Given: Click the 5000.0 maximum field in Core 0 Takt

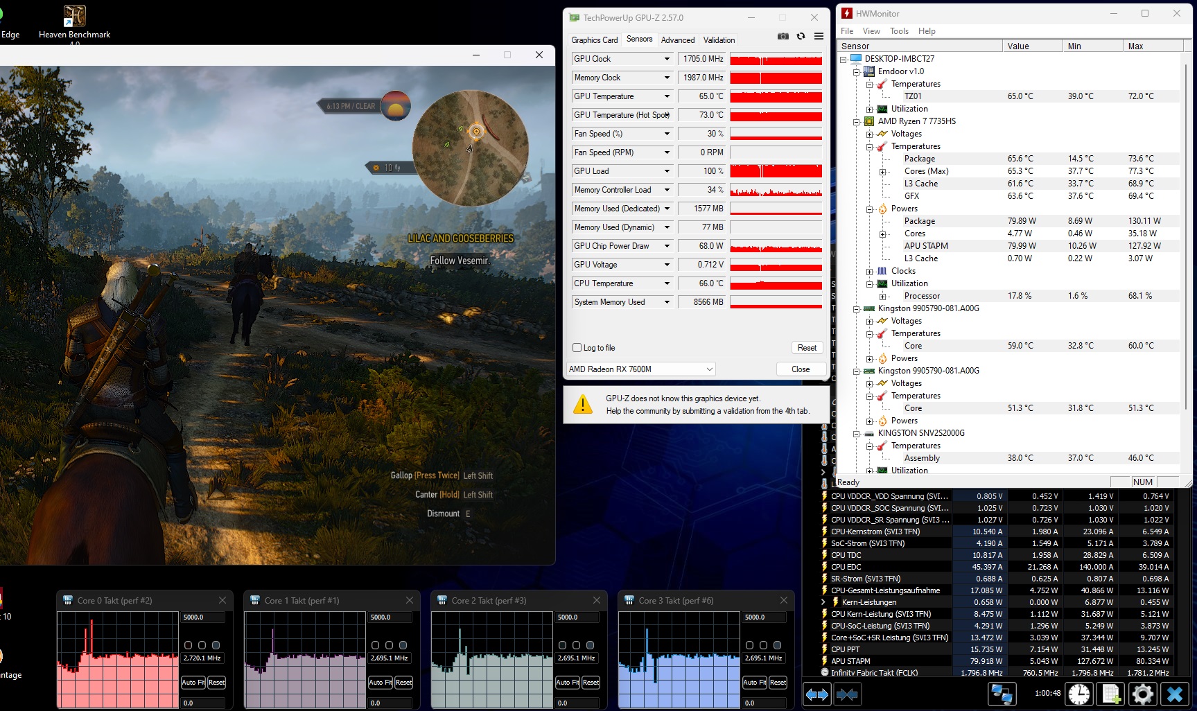Looking at the screenshot, I should 203,617.
